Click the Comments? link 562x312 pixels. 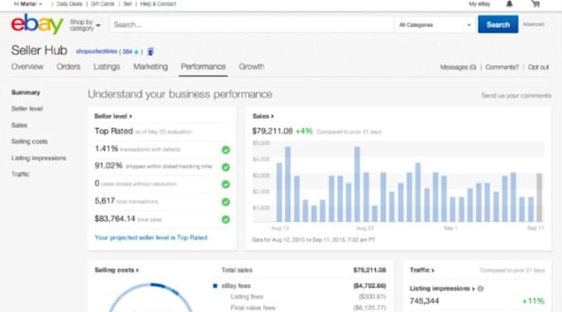[x=502, y=67]
